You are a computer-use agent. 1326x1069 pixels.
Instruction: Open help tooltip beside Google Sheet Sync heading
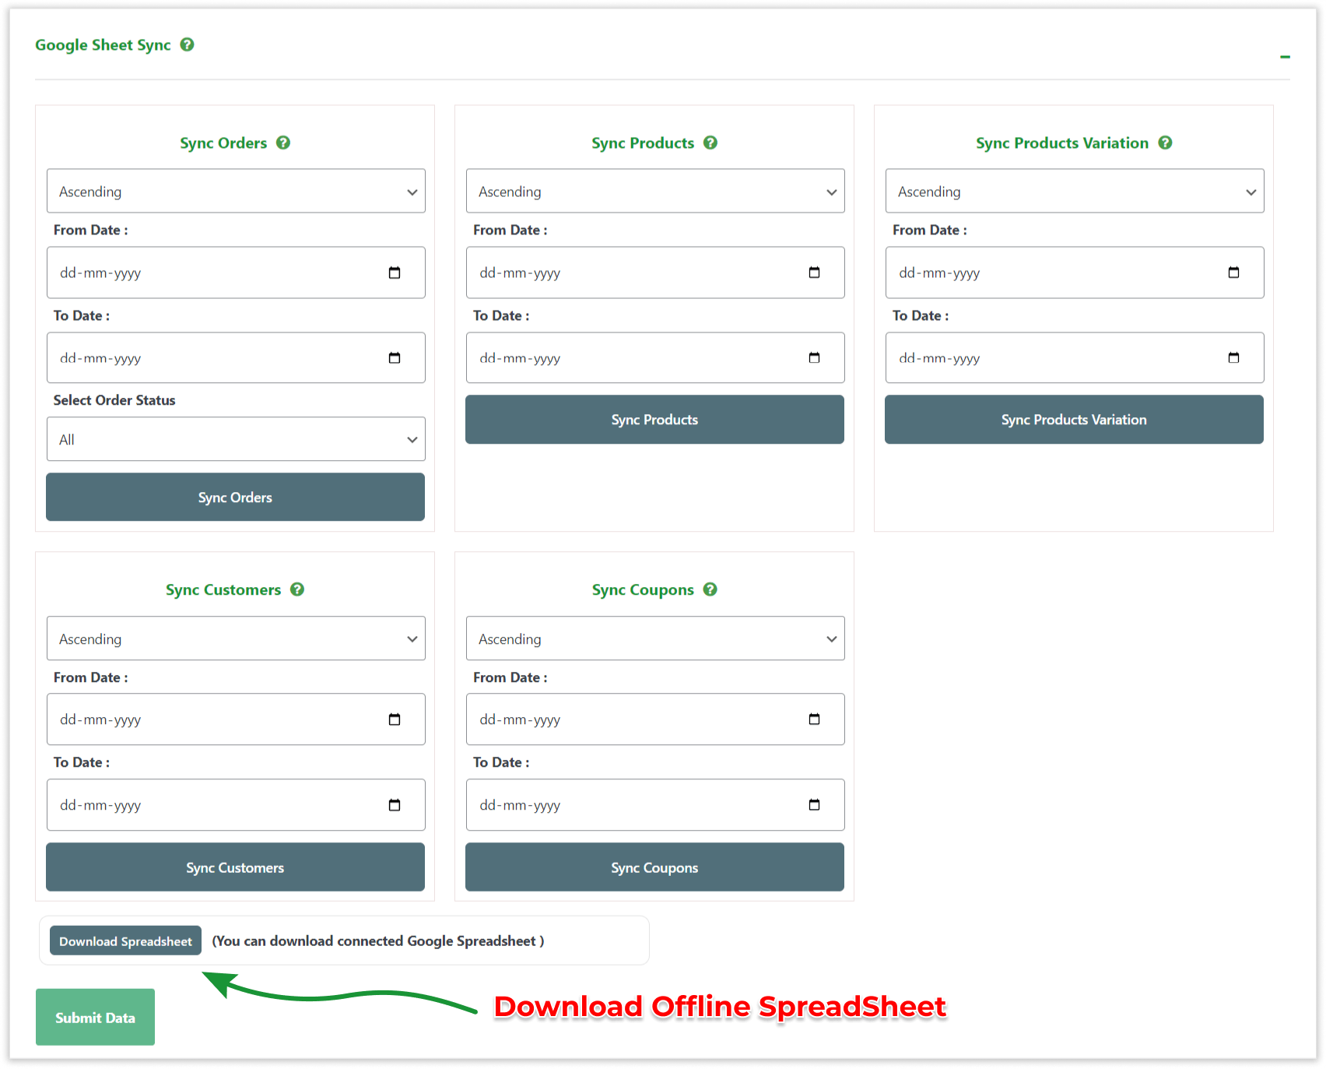[187, 45]
